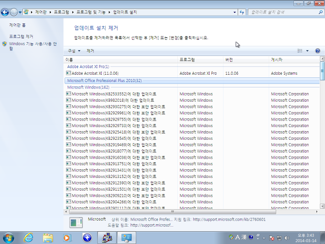Launch Internet Explorer from taskbar

click(x=28, y=238)
